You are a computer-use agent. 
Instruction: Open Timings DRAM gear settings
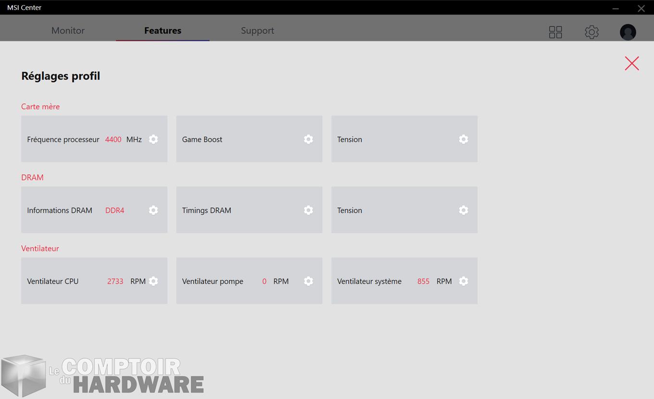point(308,210)
